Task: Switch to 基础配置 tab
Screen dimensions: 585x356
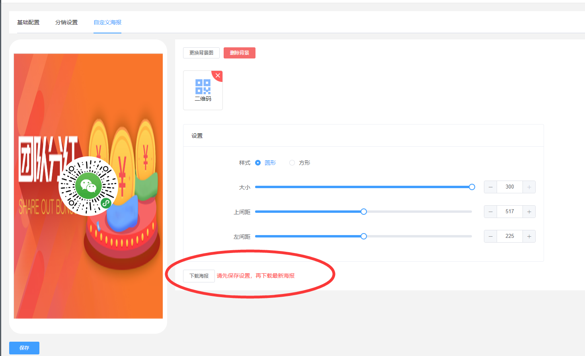Action: click(x=28, y=22)
